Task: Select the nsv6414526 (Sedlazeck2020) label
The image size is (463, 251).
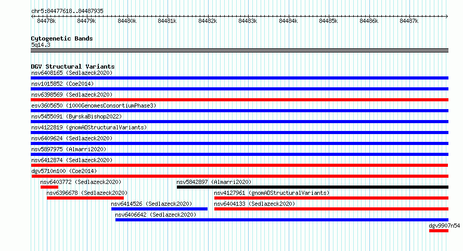Action: (x=151, y=204)
